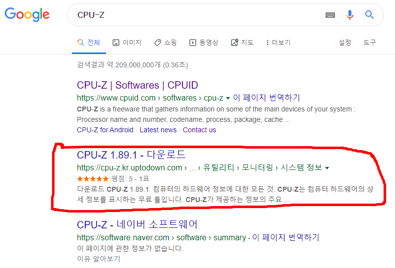Switch to the 지도 tab

[x=242, y=43]
